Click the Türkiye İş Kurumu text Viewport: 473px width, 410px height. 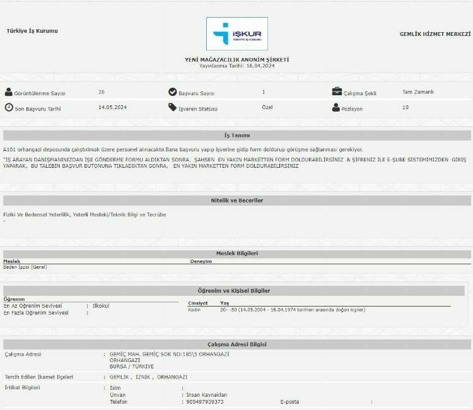tap(32, 31)
